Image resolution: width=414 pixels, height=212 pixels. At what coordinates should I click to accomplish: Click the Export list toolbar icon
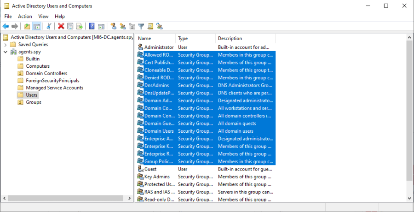pyautogui.click(x=80, y=26)
